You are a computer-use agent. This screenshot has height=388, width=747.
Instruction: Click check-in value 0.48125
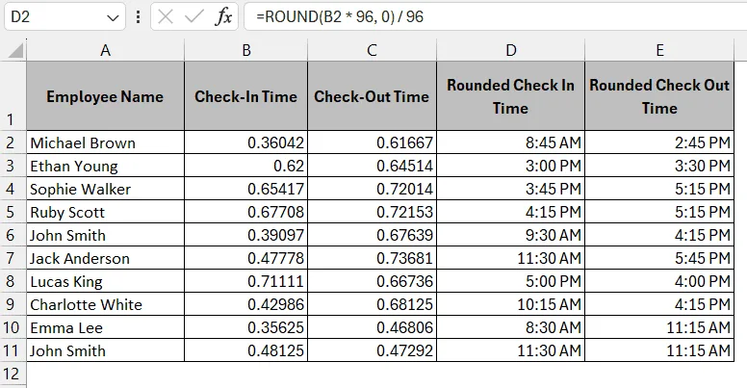[x=245, y=350]
